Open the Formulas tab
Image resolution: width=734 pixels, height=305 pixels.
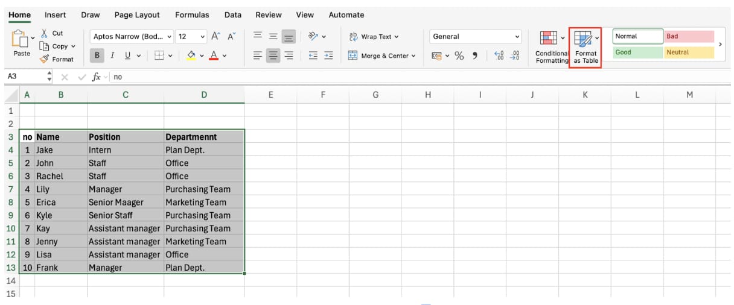[x=192, y=15]
